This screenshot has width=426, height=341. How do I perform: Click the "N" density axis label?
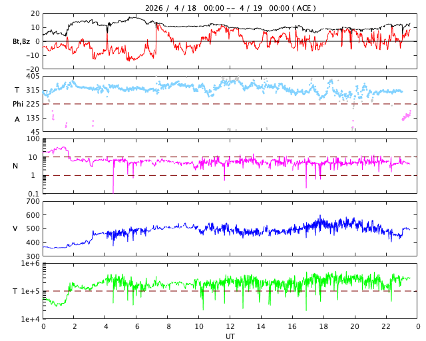[x=15, y=166]
